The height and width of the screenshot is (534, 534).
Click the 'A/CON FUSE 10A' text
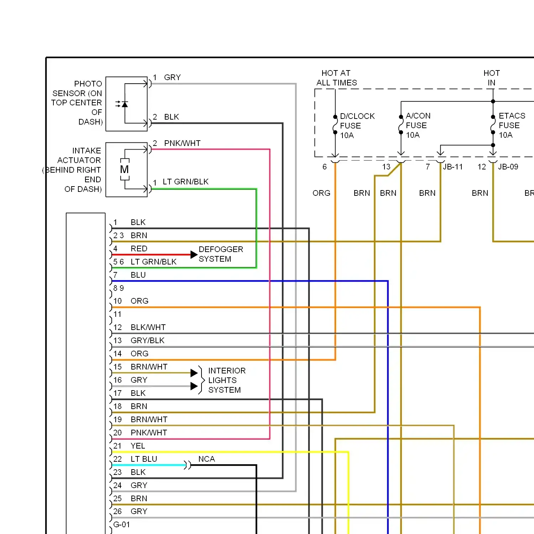[418, 125]
